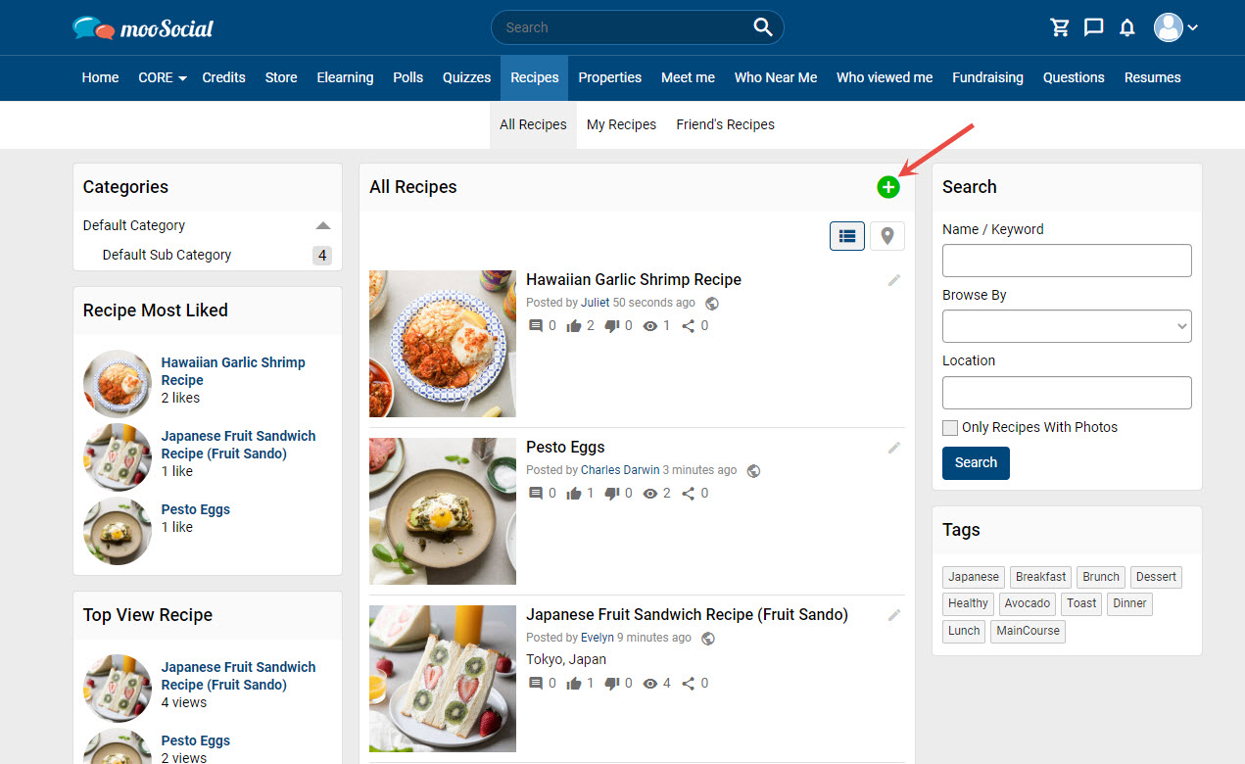Open the Polls menu item
Image resolution: width=1245 pixels, height=764 pixels.
coord(407,77)
